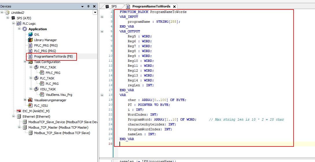This screenshot has height=162, width=315.
Task: Click the PLC_PRG (PRG) document icon
Action: 31,51
